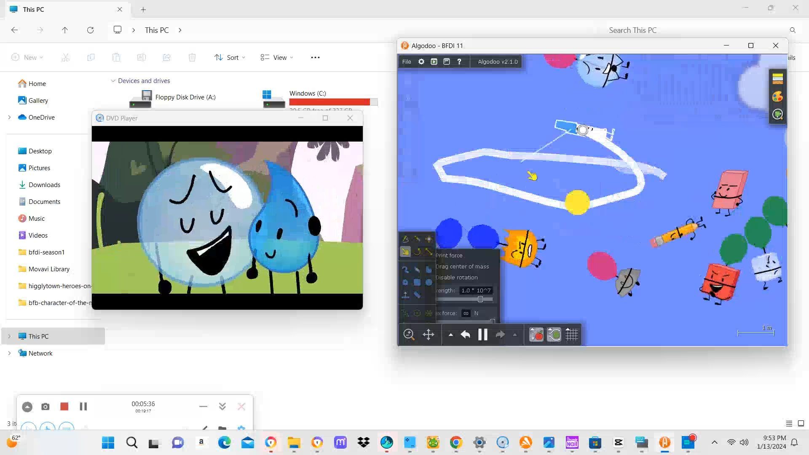The width and height of the screenshot is (809, 455).
Task: Click the drag strength slider handle
Action: point(480,299)
